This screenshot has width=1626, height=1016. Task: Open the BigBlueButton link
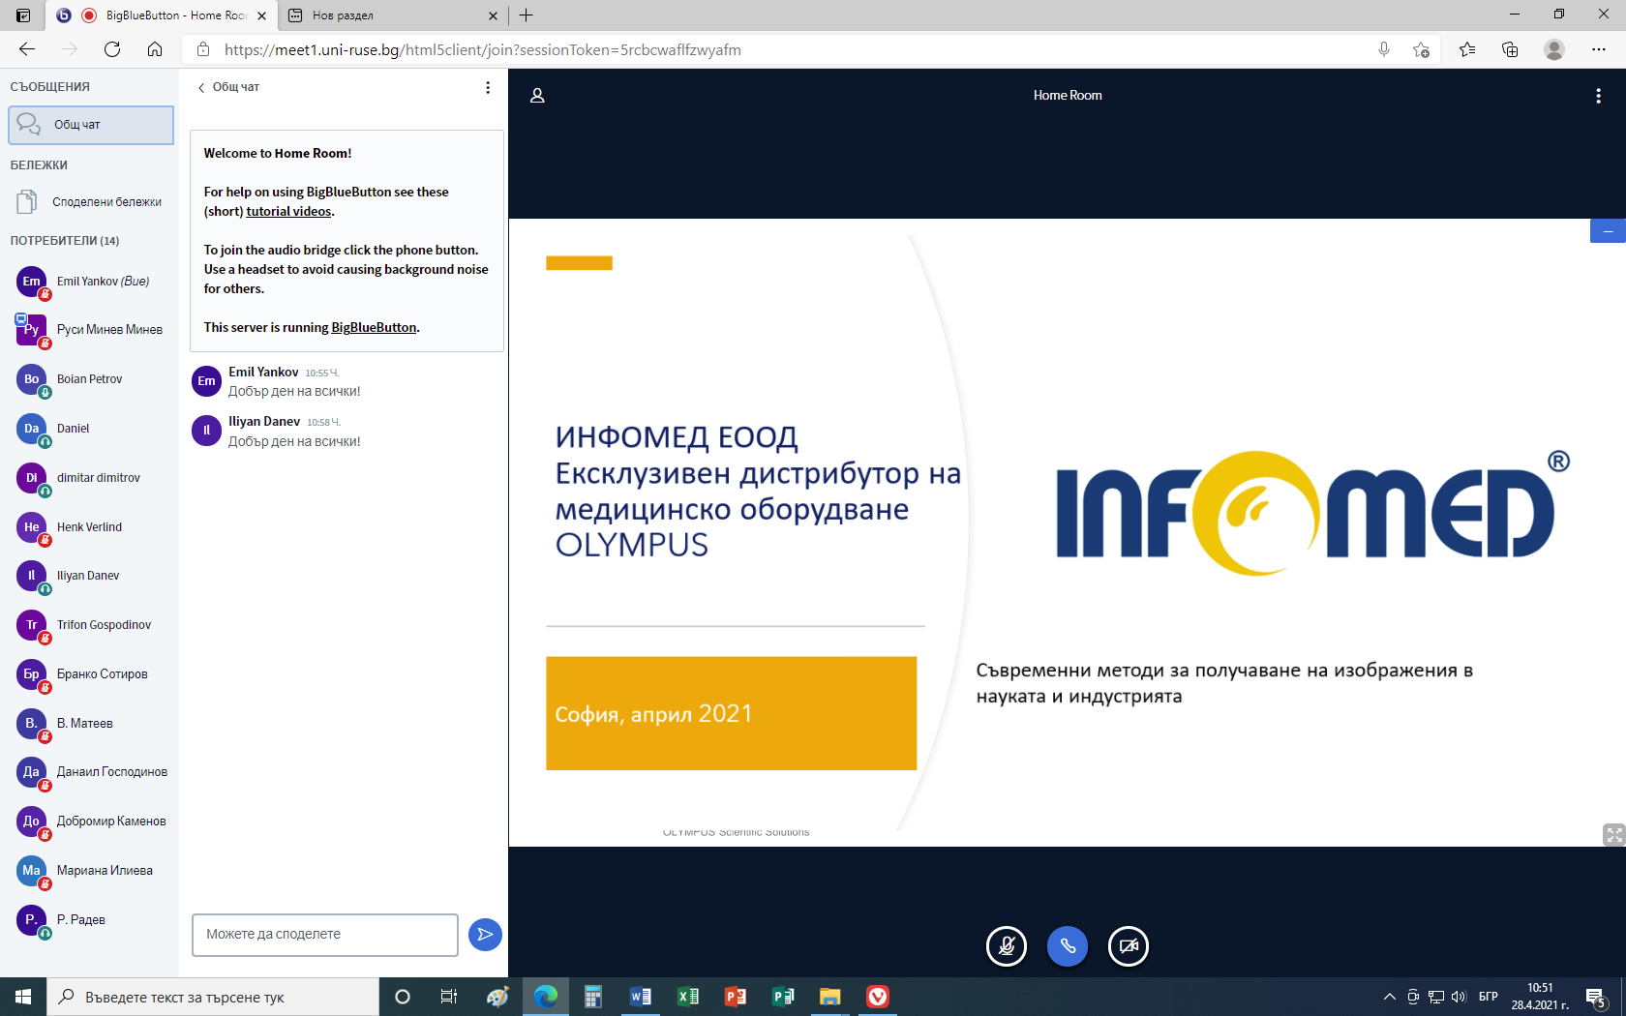click(374, 328)
